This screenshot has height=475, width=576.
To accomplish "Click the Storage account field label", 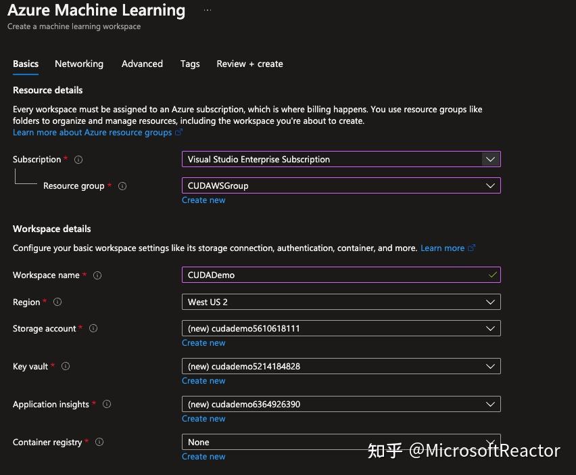I will (45, 328).
